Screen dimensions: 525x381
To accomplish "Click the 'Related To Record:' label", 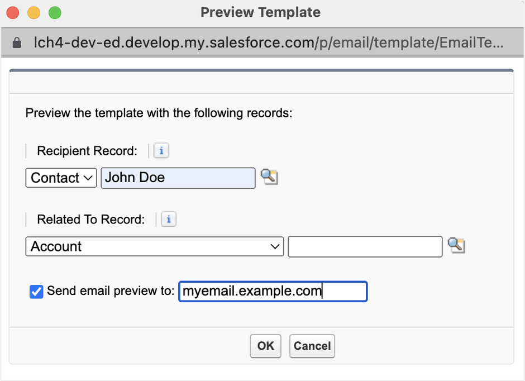I will coord(91,220).
